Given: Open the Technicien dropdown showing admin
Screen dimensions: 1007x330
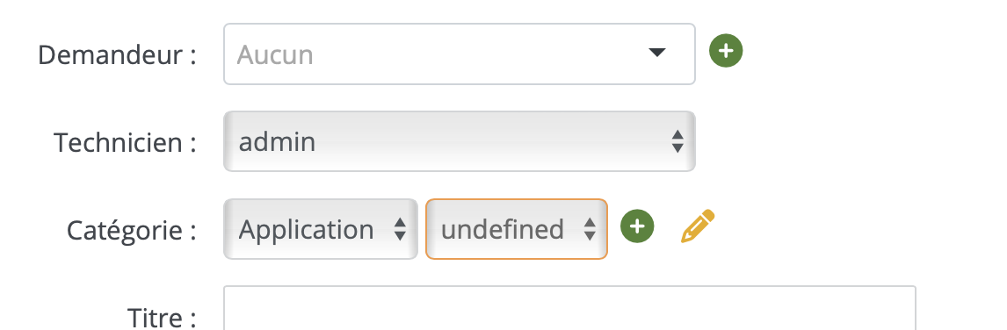Looking at the screenshot, I should click(x=460, y=141).
